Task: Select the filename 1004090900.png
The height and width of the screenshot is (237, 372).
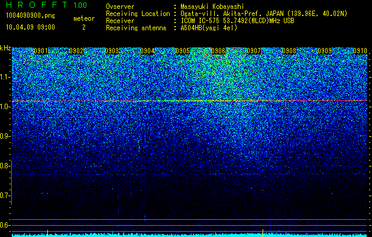Action: pyautogui.click(x=31, y=16)
